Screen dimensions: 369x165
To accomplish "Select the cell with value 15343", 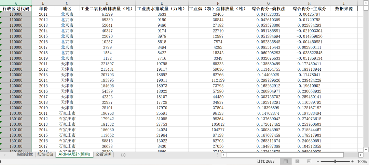I will (218, 53).
